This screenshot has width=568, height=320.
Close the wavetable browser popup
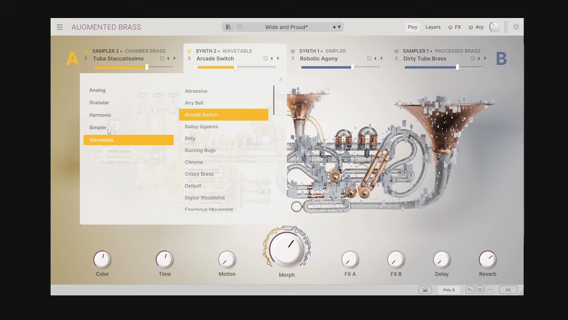pyautogui.click(x=281, y=79)
